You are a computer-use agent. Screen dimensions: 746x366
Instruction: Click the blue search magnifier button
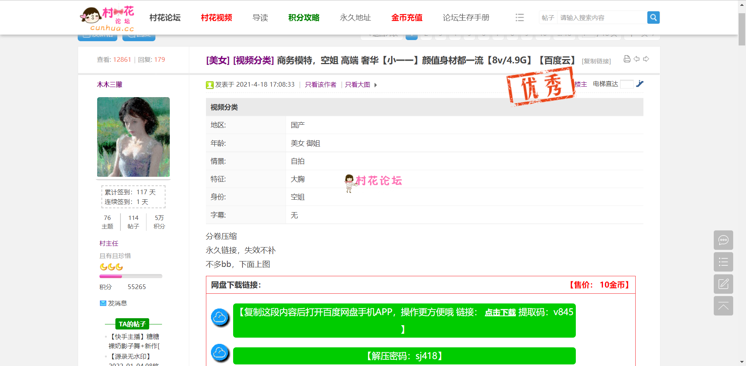pos(653,17)
